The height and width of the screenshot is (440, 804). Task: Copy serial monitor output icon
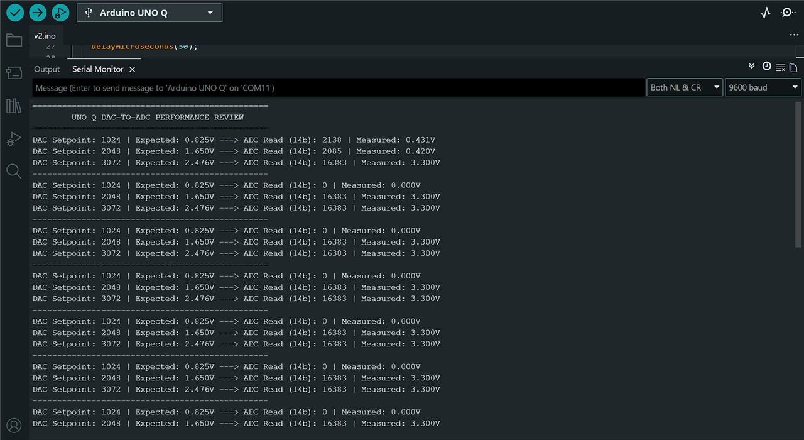pos(793,67)
